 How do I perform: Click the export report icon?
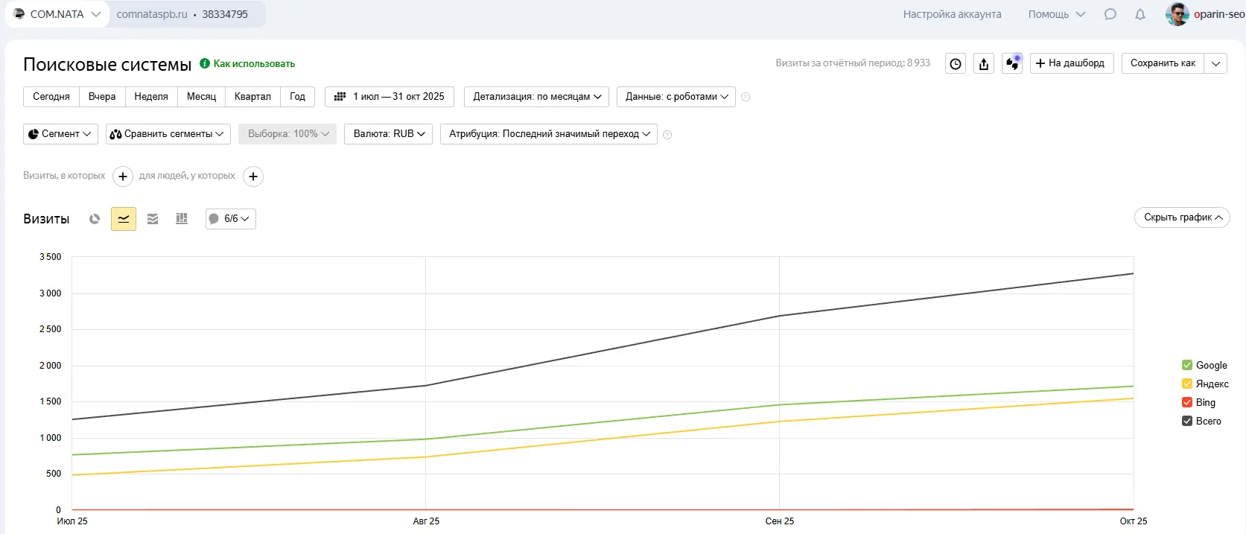coord(984,64)
